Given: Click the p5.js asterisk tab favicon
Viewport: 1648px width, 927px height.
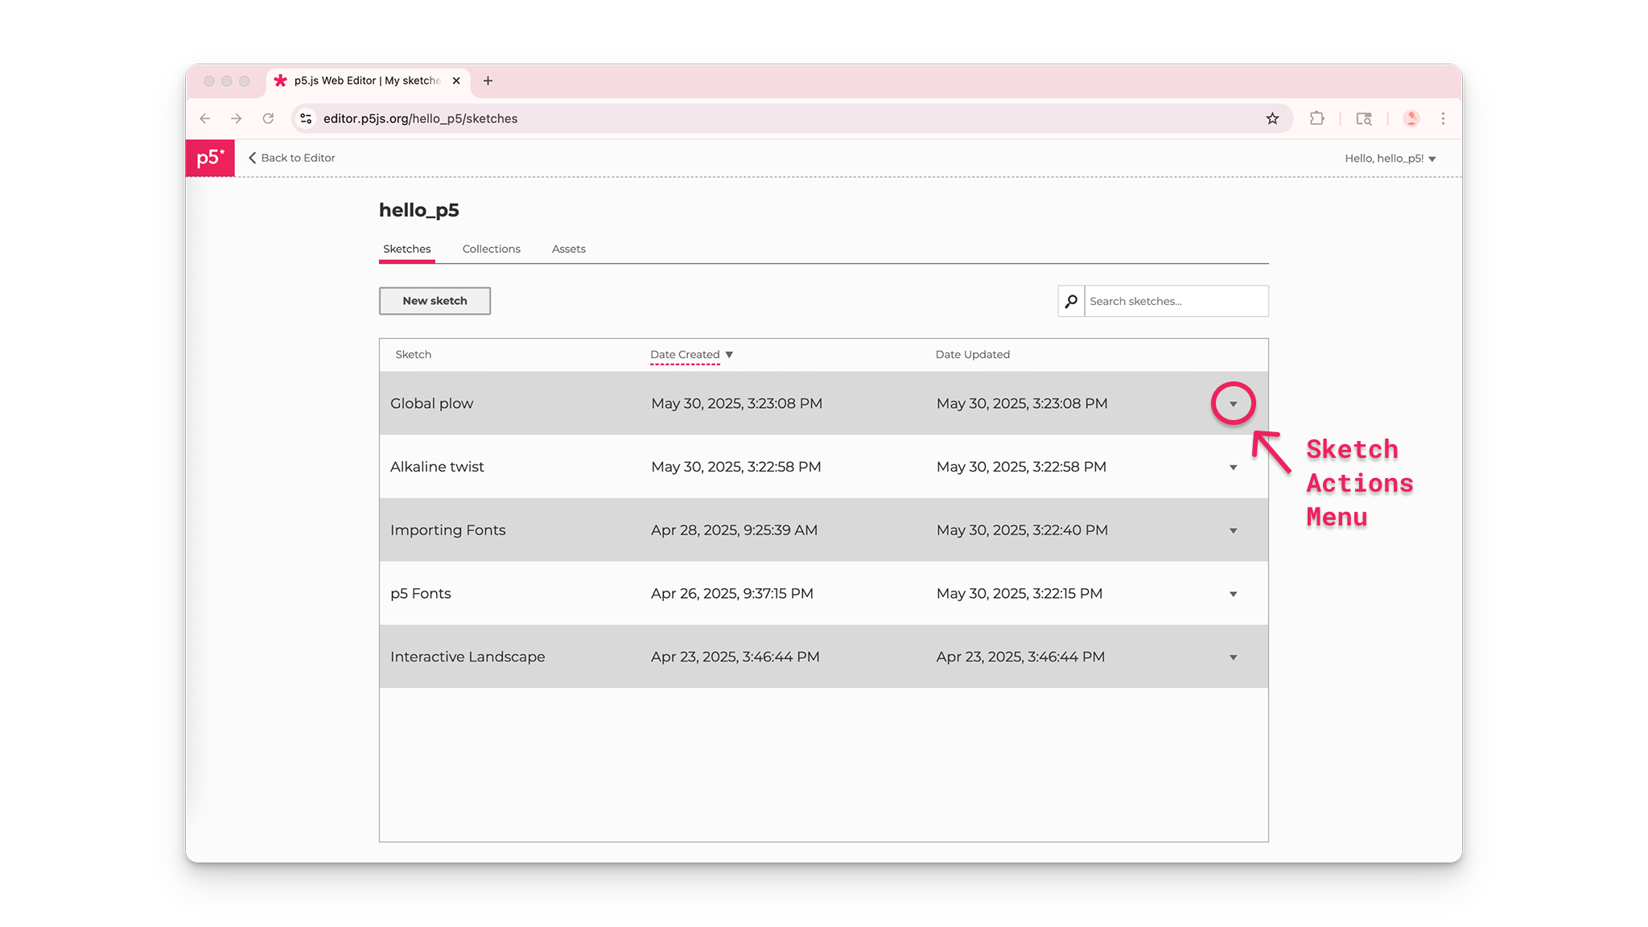Looking at the screenshot, I should pos(280,80).
